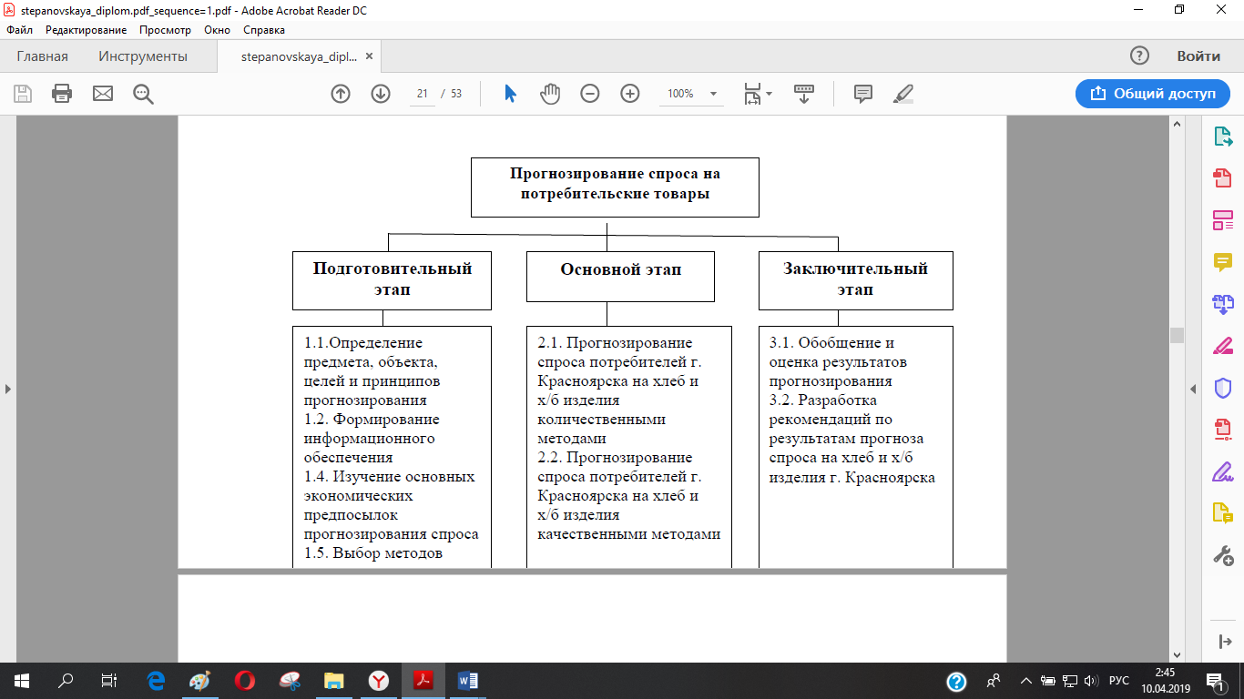Click the Войти sign-in button

click(1198, 56)
